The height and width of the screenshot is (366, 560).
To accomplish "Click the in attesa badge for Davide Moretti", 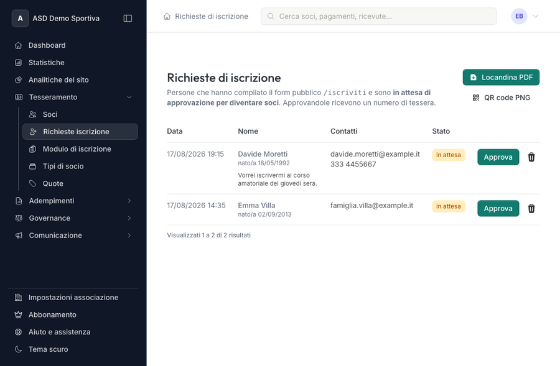I will click(449, 155).
